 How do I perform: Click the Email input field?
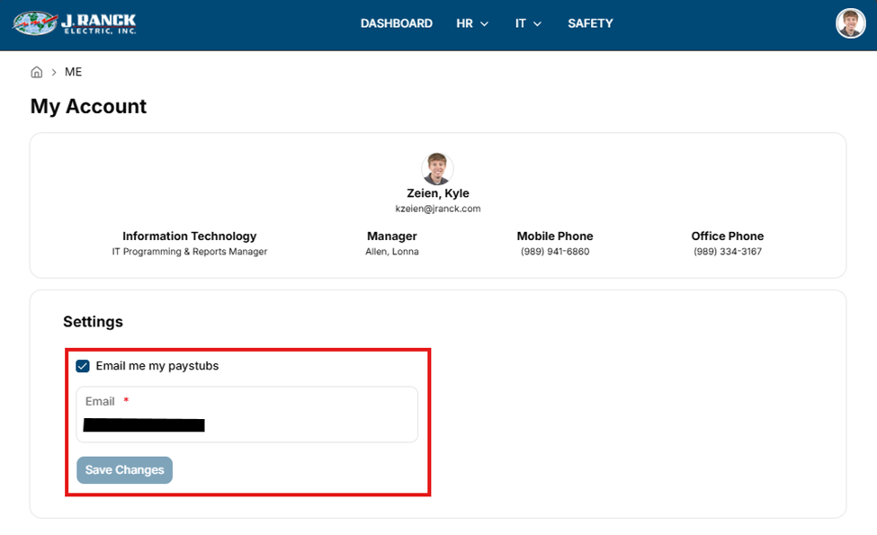(x=246, y=415)
